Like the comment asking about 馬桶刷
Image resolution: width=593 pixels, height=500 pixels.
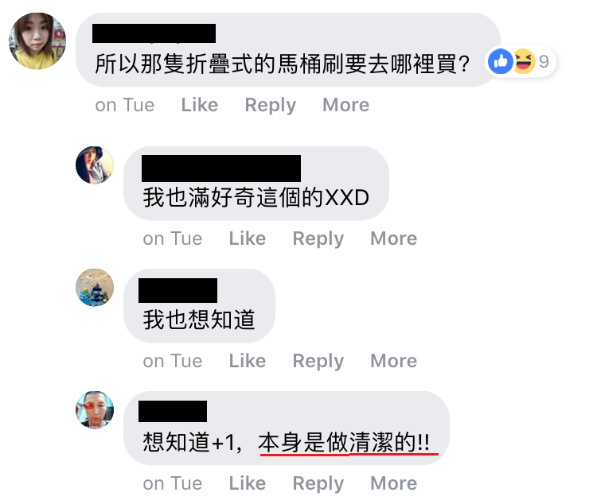point(200,105)
